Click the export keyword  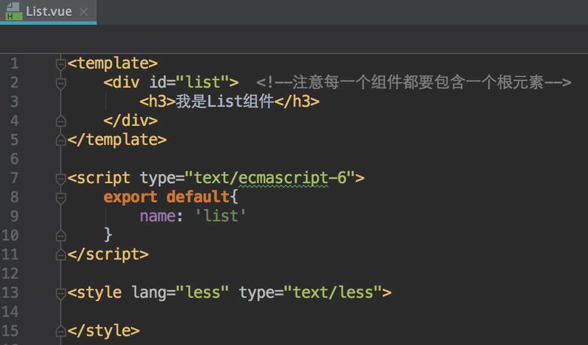130,197
